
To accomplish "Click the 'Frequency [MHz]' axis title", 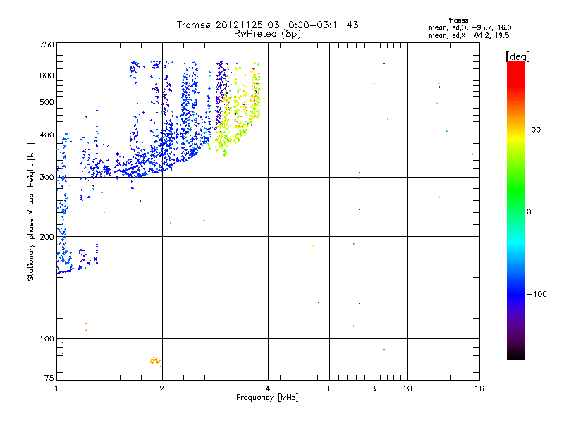I will [267, 398].
